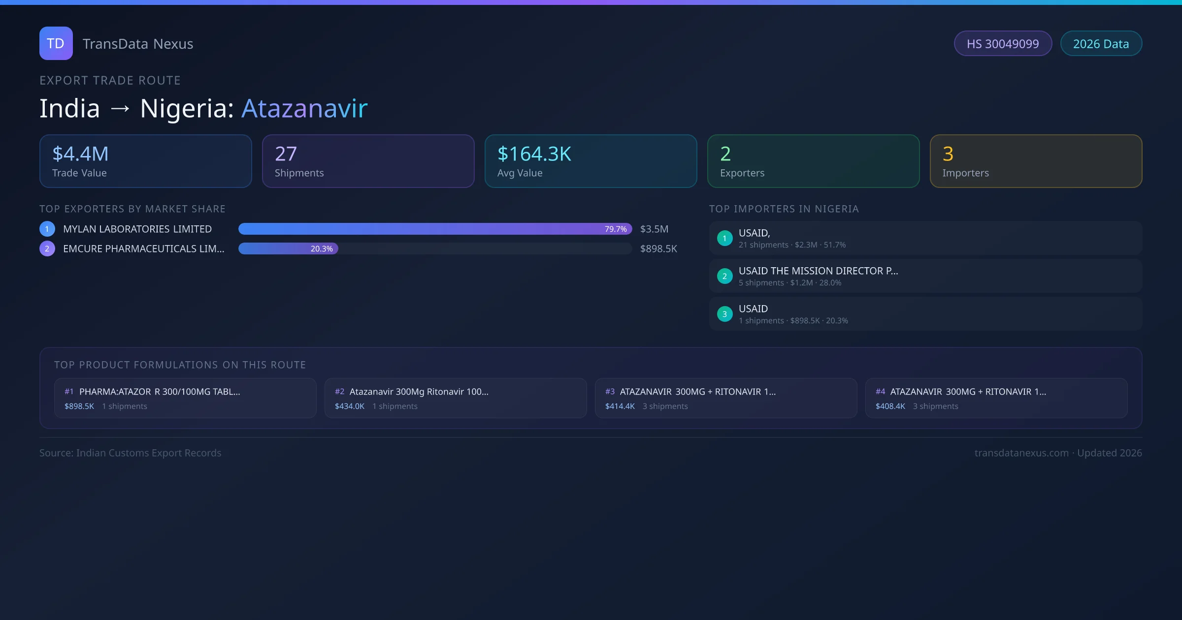Click the transdatanexus.com footer link
The height and width of the screenshot is (620, 1182).
(1021, 453)
